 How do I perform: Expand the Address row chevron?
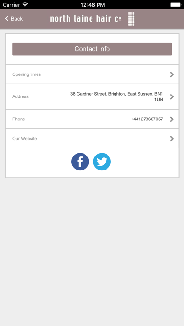coord(172,96)
